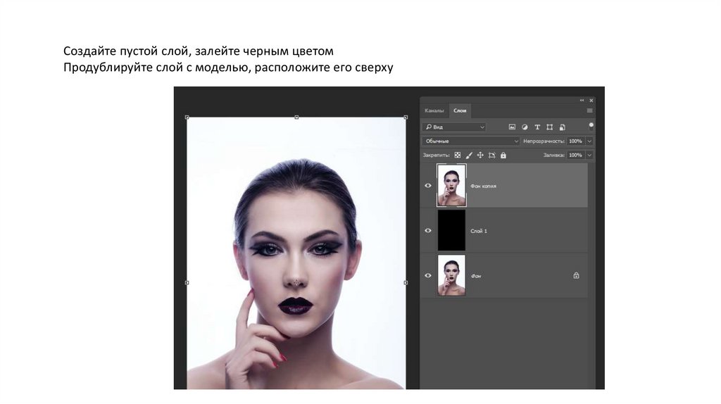Expand the Непрозрачность opacity slider arrow
This screenshot has width=721, height=404.
pos(589,141)
